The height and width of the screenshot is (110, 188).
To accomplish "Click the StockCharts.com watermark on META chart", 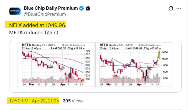I will coord(73,45).
